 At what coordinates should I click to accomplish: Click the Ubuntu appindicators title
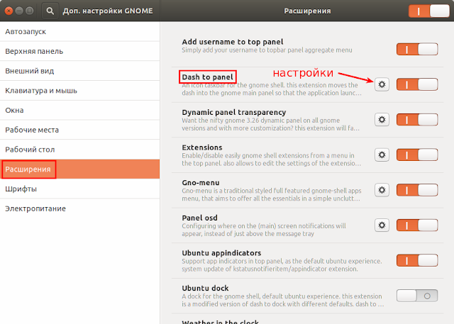click(221, 253)
